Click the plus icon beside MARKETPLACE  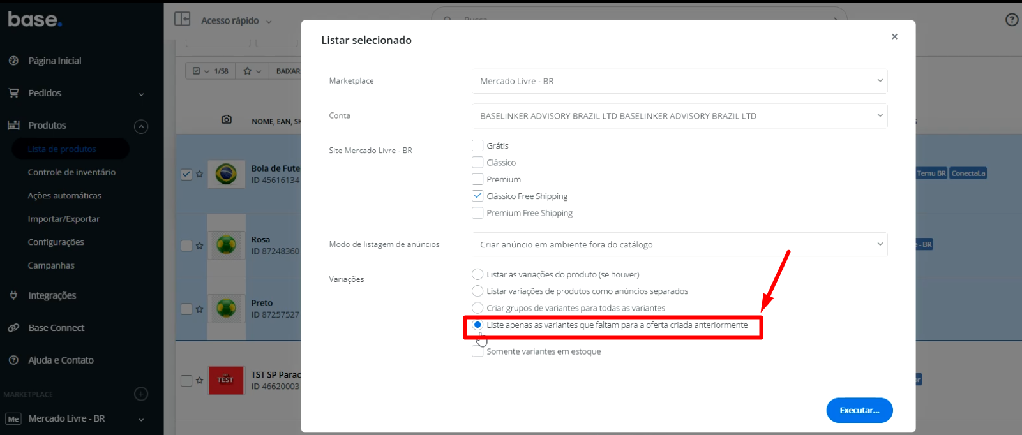tap(141, 394)
